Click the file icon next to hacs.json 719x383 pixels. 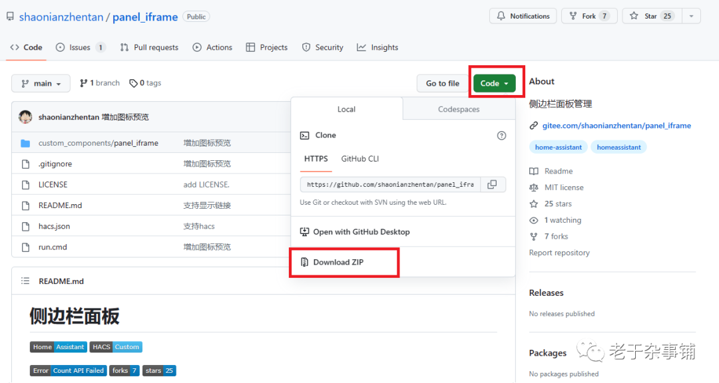tap(26, 226)
